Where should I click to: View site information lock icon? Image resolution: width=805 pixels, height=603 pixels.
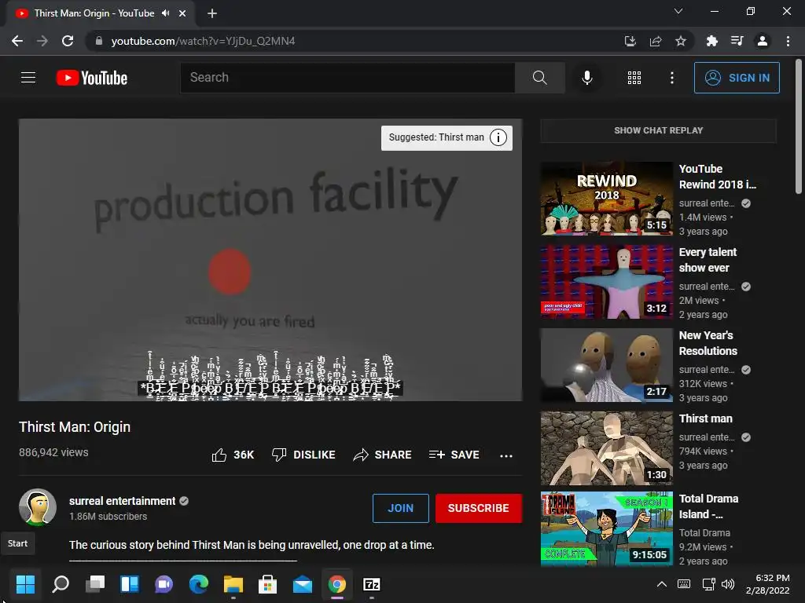point(99,41)
